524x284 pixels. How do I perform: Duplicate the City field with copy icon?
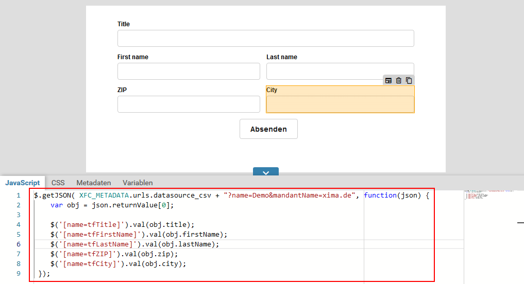(x=409, y=81)
